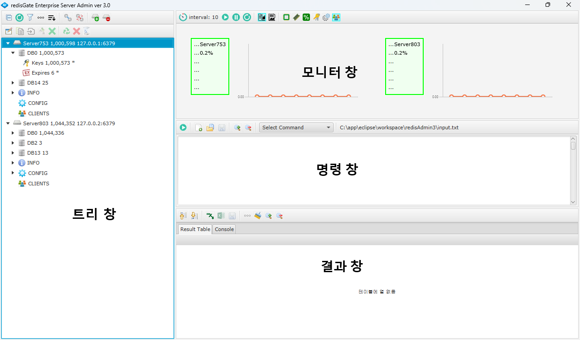This screenshot has height=340, width=580.
Task: Run the command with the green play button
Action: click(x=183, y=127)
